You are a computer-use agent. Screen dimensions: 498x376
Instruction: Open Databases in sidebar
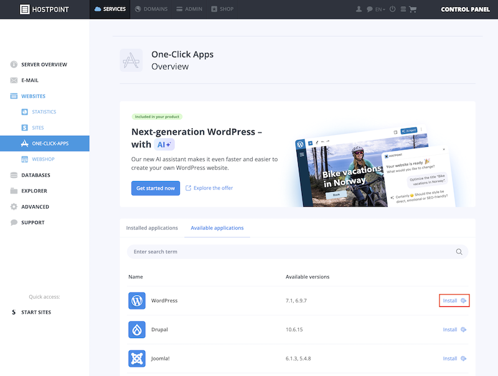(x=35, y=175)
